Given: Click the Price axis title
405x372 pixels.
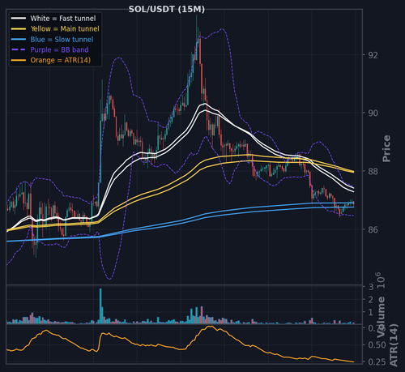Looking at the screenshot, I should click(x=386, y=148).
